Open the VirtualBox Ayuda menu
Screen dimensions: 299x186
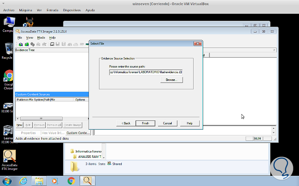coord(90,10)
